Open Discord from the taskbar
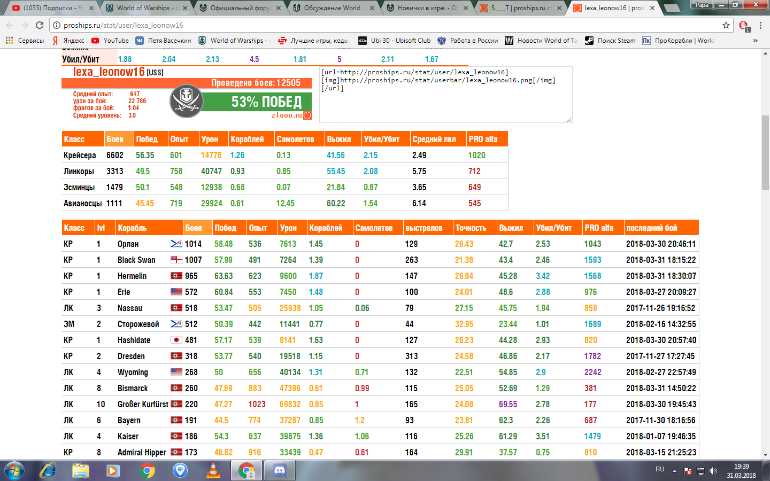The image size is (770, 481). [x=279, y=470]
